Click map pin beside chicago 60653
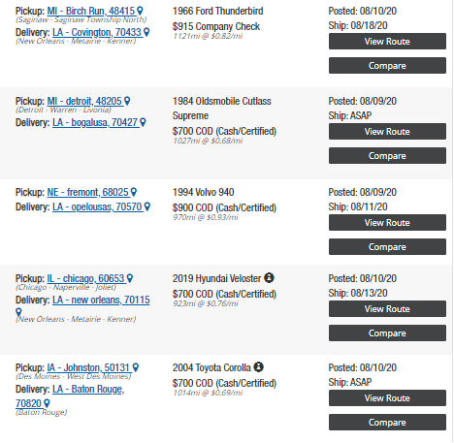The width and height of the screenshot is (454, 443). click(x=130, y=278)
